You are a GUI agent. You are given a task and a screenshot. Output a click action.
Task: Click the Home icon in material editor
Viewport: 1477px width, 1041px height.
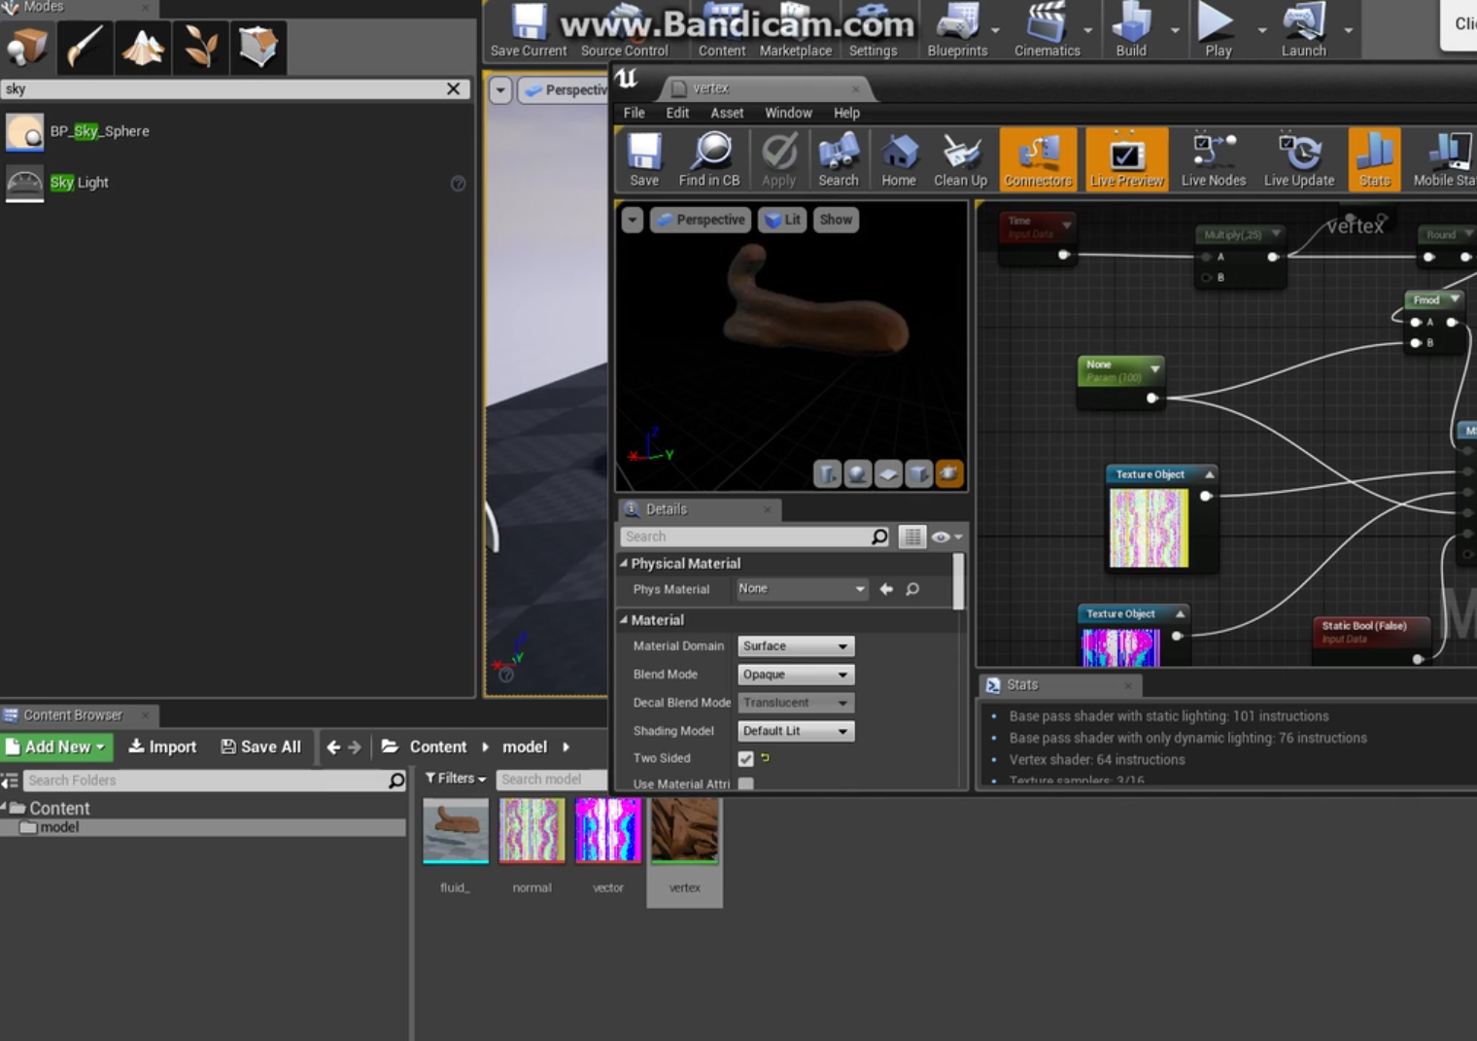coord(898,159)
